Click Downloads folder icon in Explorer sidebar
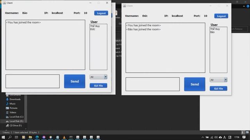Screen dimensions: 250x140 point(7,100)
